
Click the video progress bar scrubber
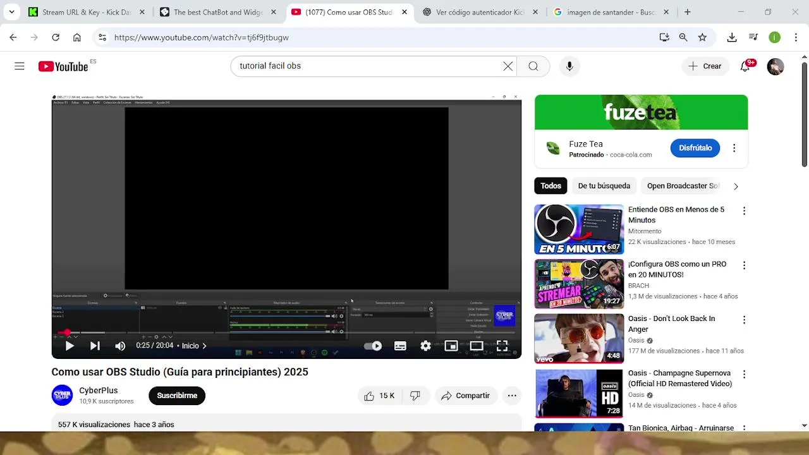tap(68, 332)
